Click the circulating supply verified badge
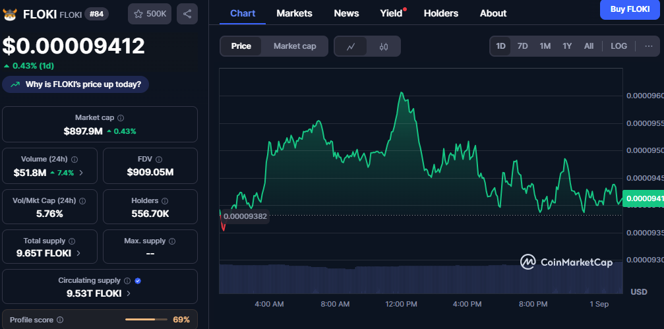This screenshot has height=329, width=664. [x=138, y=280]
